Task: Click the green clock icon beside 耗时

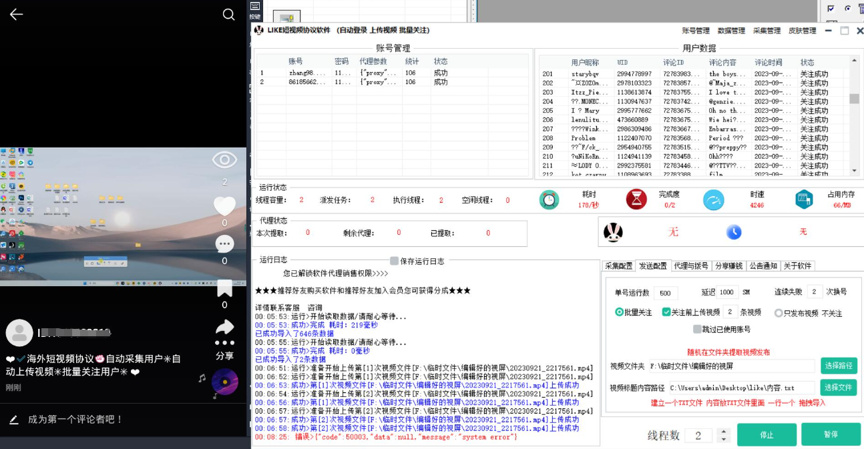Action: coord(550,199)
